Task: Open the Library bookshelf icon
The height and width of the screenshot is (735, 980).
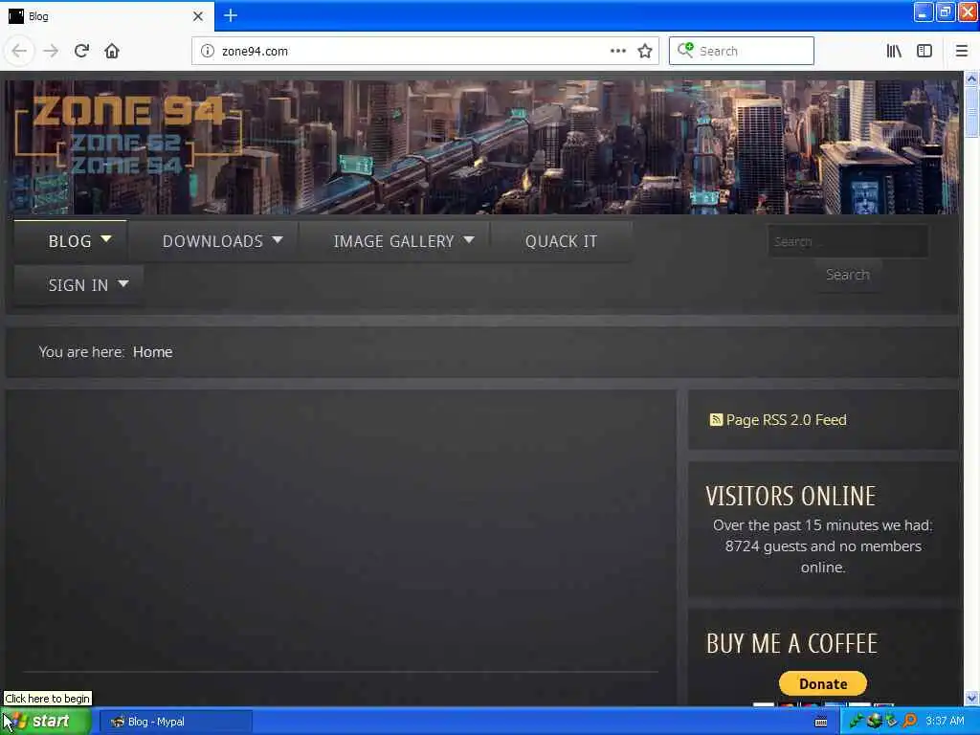Action: point(894,52)
